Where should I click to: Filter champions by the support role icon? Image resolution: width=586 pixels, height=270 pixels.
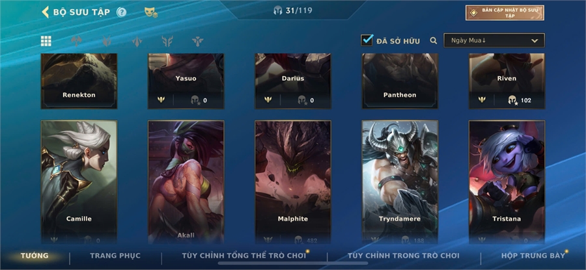coord(198,41)
